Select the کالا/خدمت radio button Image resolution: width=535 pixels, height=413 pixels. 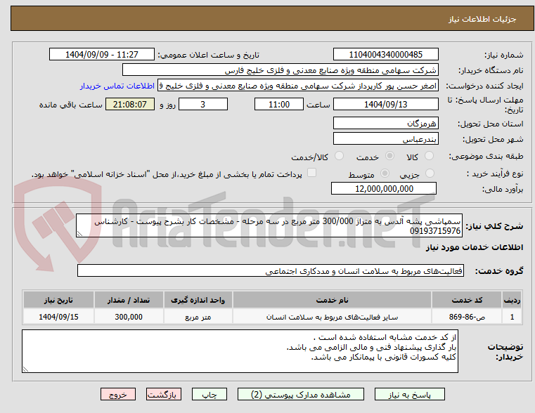[339, 156]
